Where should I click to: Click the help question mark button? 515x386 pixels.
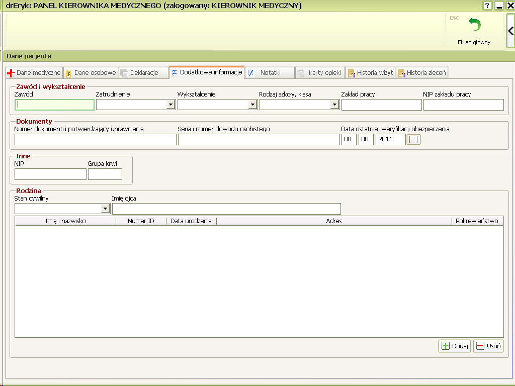(x=487, y=6)
